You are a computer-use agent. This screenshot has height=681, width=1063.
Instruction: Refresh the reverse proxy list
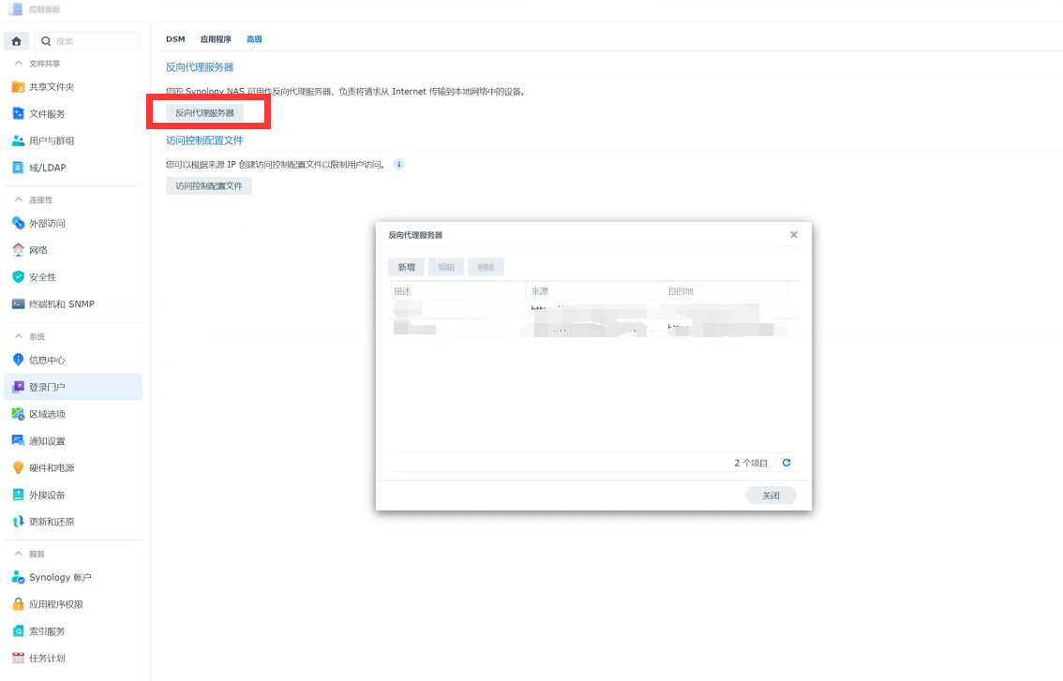pos(786,462)
